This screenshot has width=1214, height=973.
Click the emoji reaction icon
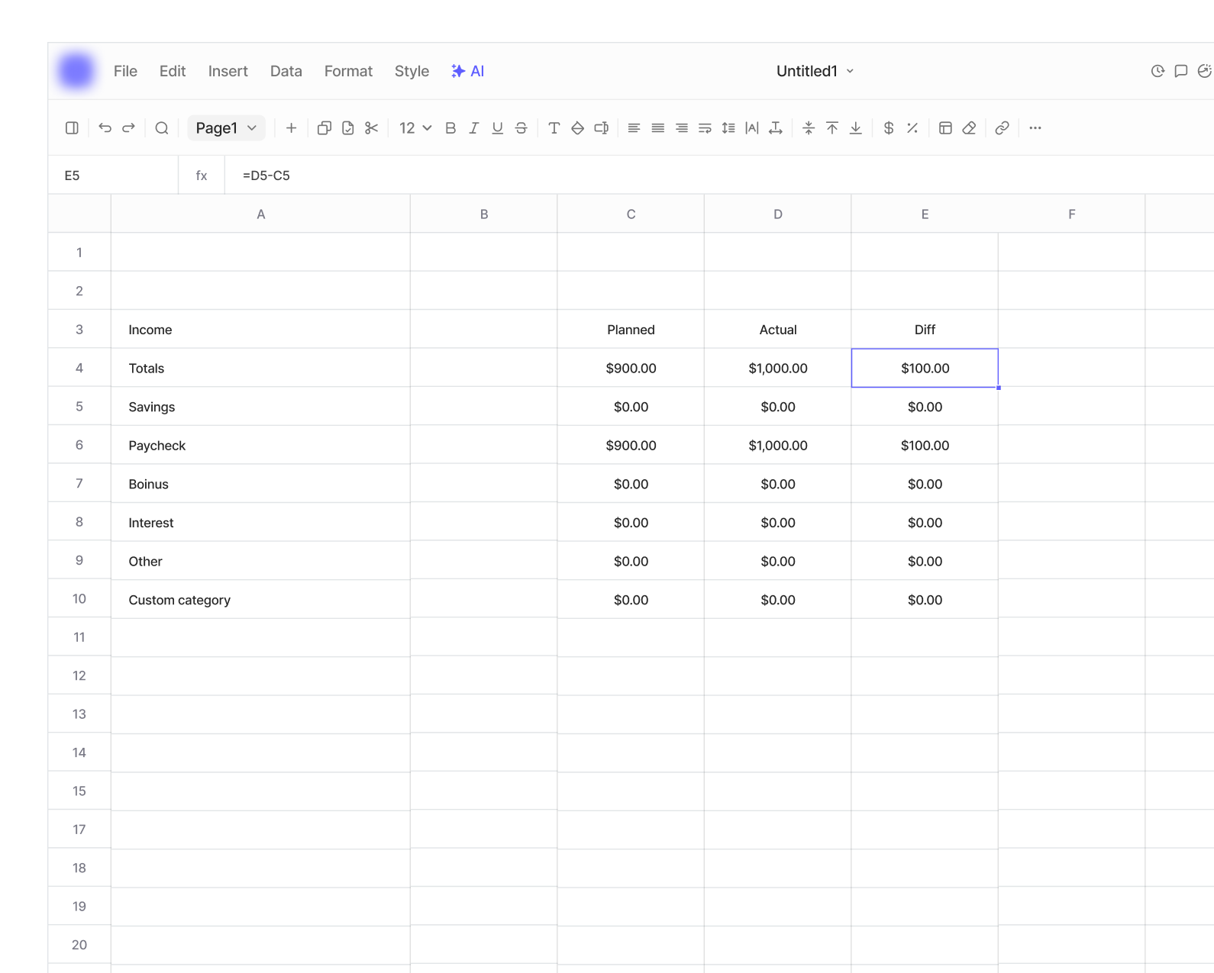(1205, 71)
